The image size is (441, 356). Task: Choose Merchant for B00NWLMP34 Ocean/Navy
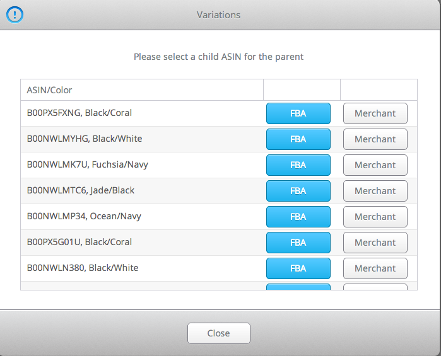click(375, 217)
